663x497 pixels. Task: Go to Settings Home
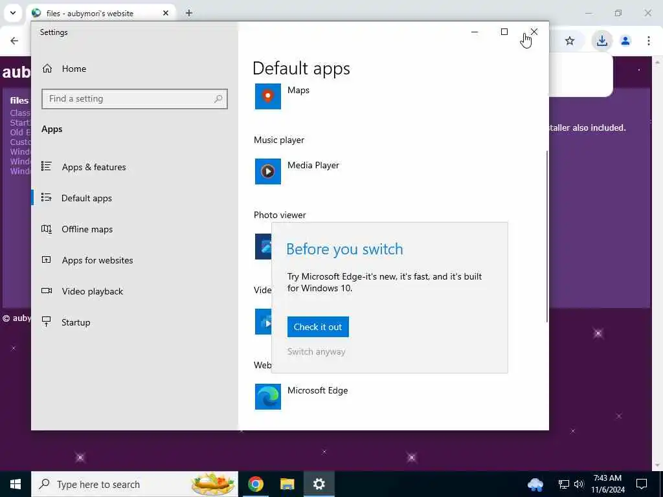pos(64,69)
